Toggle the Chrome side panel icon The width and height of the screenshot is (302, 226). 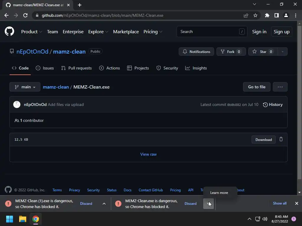tap(277, 15)
